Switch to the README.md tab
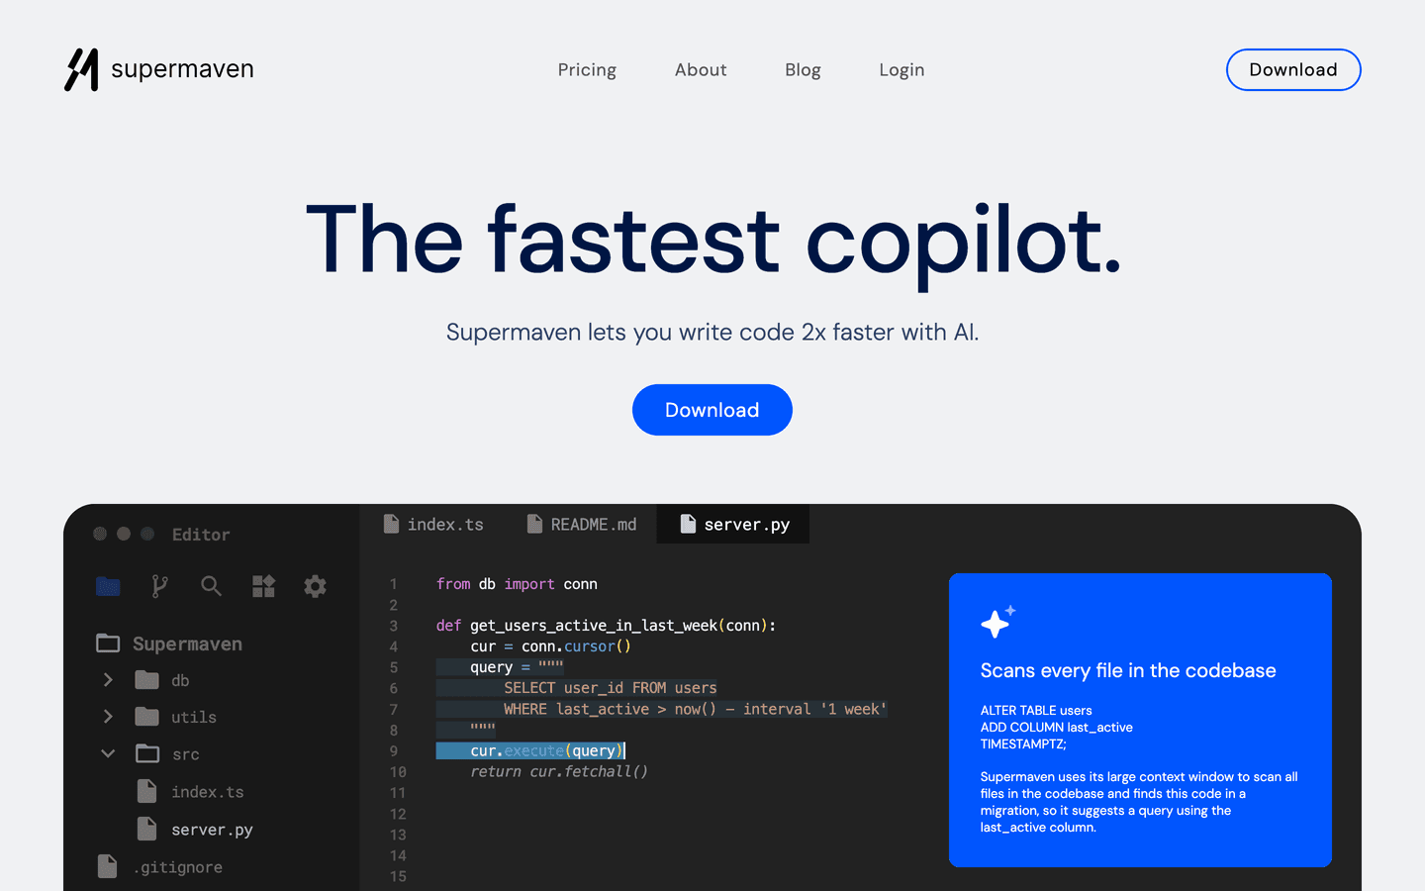 582,525
